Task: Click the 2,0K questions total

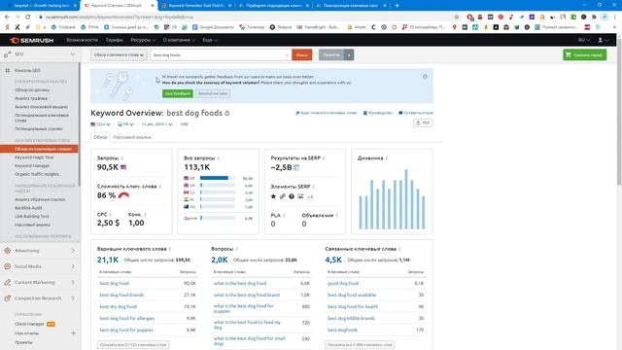Action: 220,260
